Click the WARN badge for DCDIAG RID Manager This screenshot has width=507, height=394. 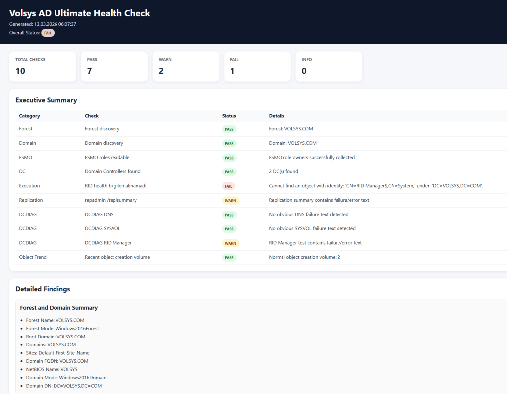click(x=230, y=243)
